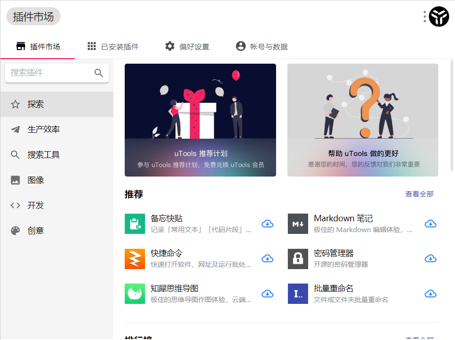Select 搜索工具 category in sidebar
Viewport: 455px width, 340px height.
[43, 155]
